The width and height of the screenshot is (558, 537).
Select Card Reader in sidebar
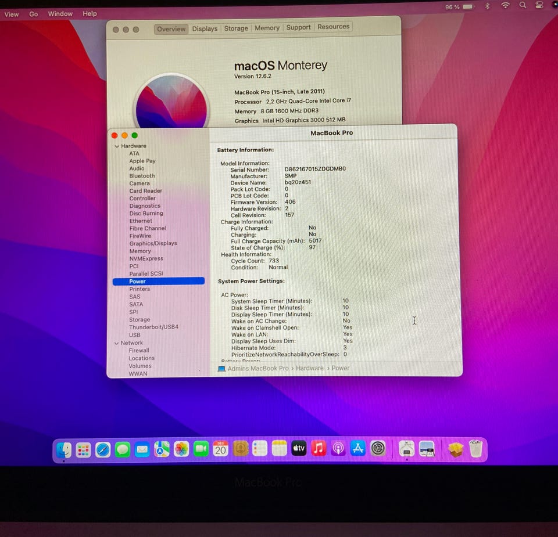coord(145,191)
